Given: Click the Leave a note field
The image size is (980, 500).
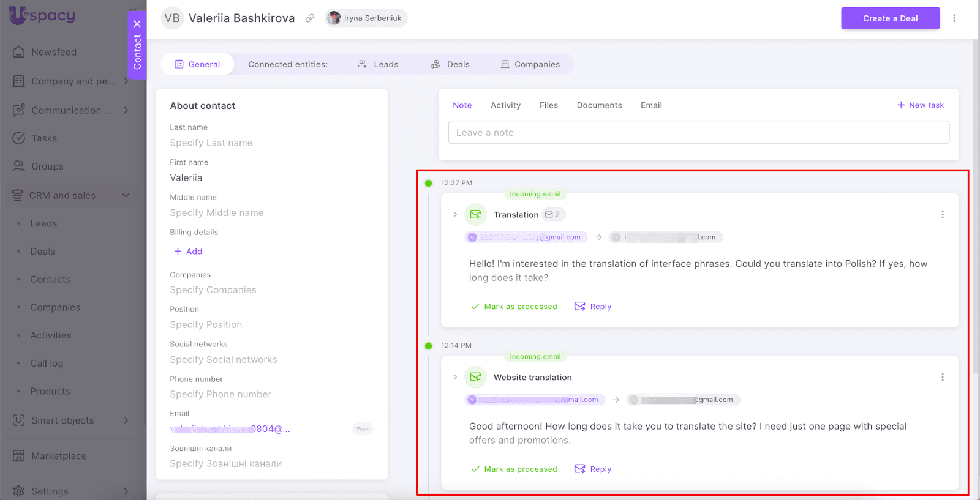Looking at the screenshot, I should click(698, 133).
